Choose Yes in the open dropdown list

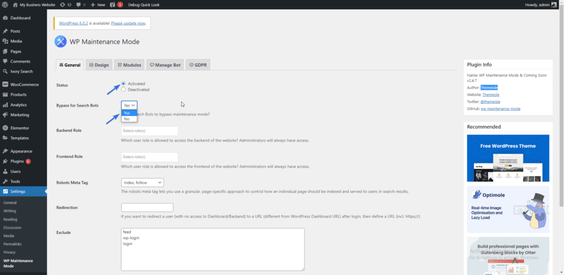(129, 113)
